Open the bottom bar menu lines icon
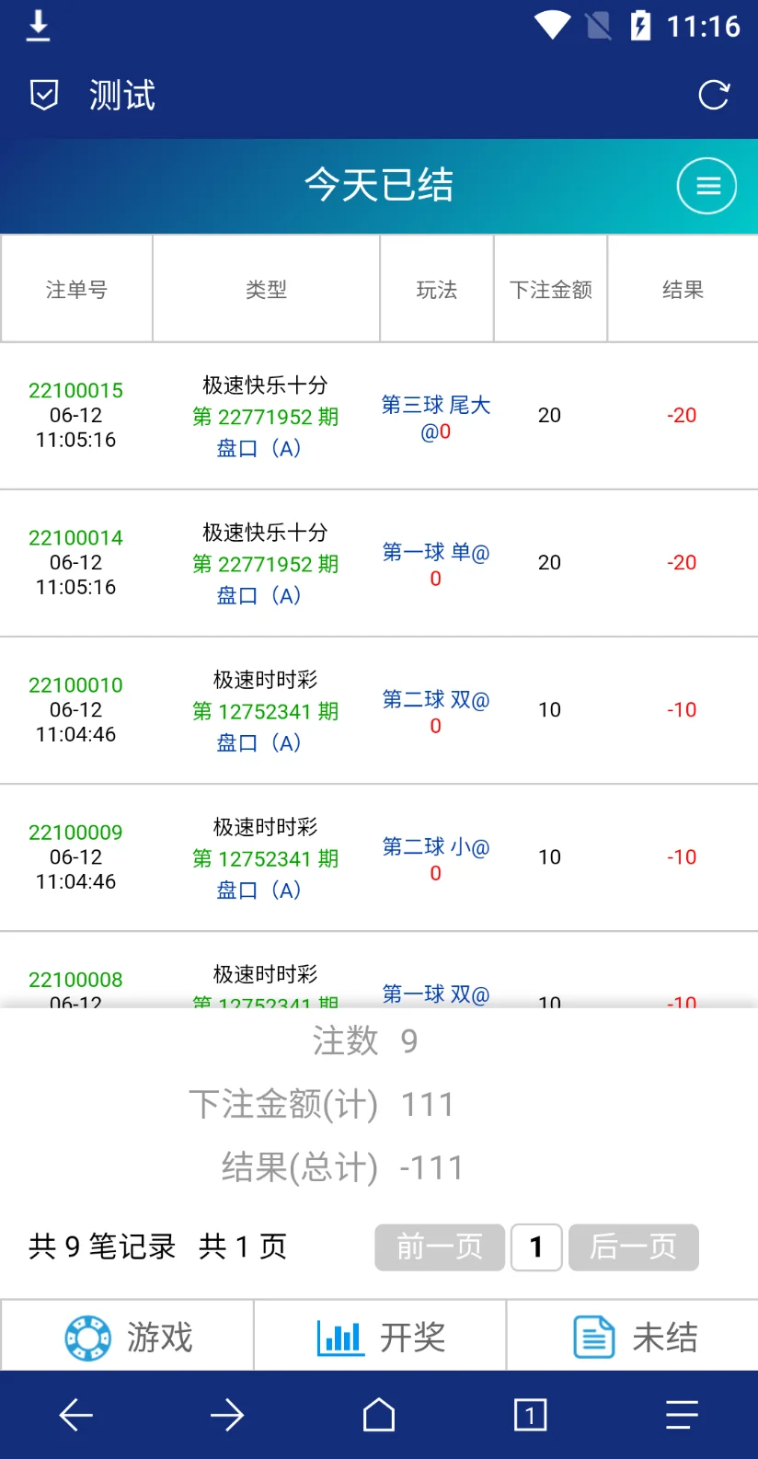 [x=682, y=1415]
